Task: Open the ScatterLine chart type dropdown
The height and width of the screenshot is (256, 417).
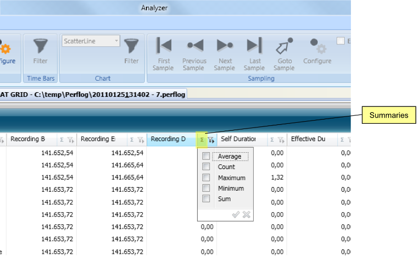Action: point(91,41)
